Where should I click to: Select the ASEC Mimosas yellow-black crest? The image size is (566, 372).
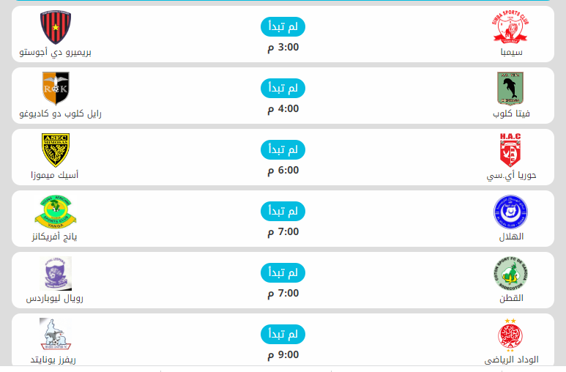55,150
